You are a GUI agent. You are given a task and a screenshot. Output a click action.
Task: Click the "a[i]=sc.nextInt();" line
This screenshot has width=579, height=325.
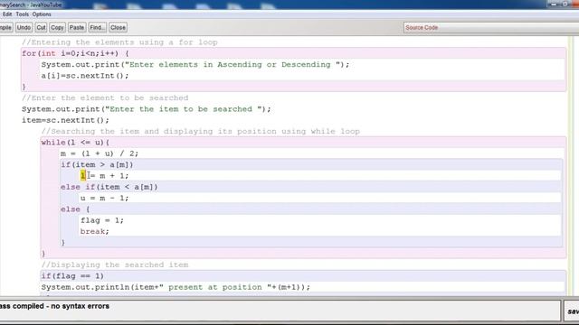click(x=85, y=76)
